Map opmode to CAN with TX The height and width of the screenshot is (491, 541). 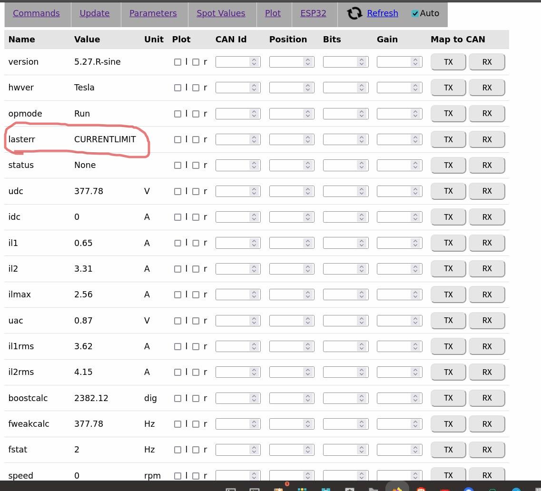pos(448,114)
